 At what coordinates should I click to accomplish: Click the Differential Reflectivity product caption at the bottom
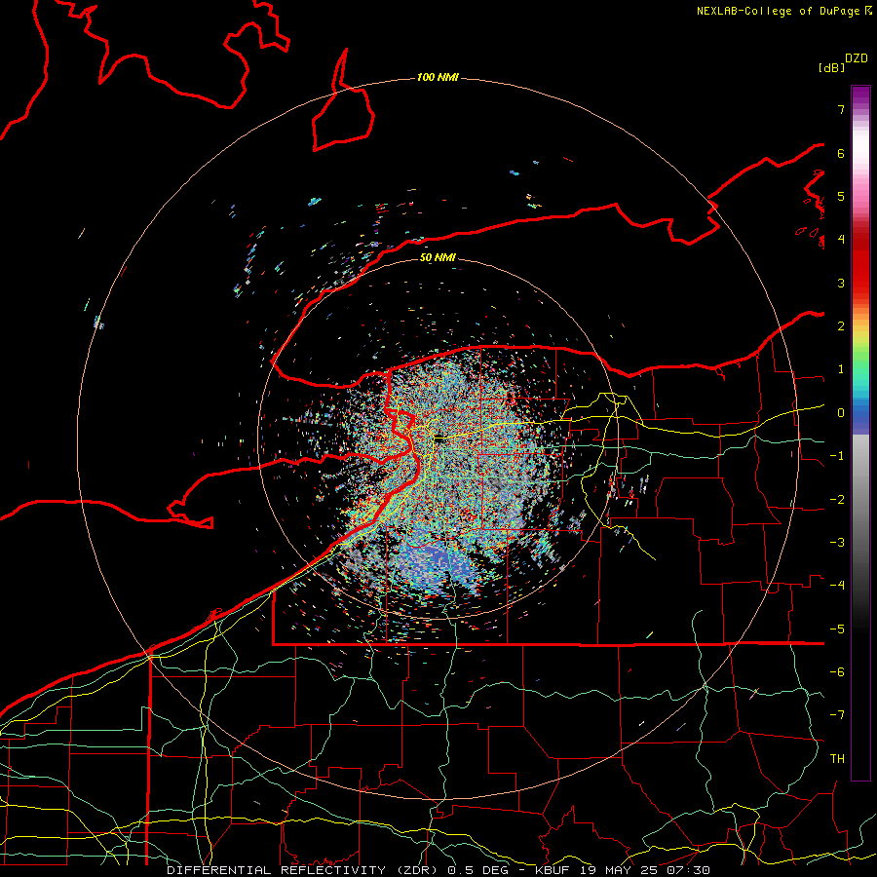pos(438,870)
